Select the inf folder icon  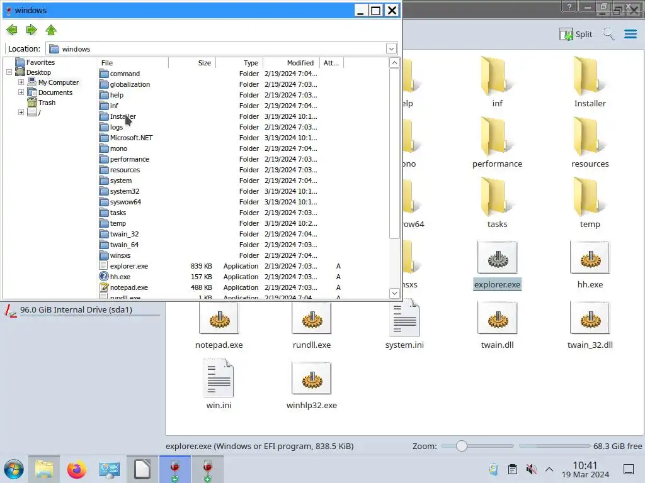point(498,82)
